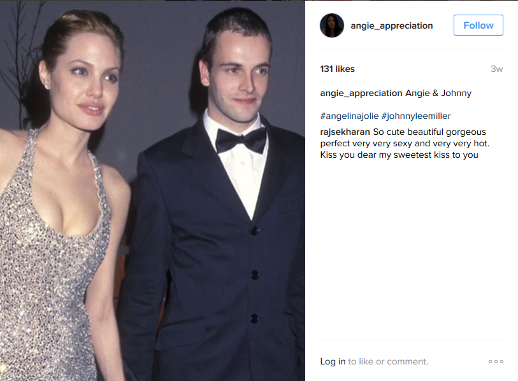518x381 pixels.
Task: Click the man's black bow tie in photo
Action: [241, 140]
